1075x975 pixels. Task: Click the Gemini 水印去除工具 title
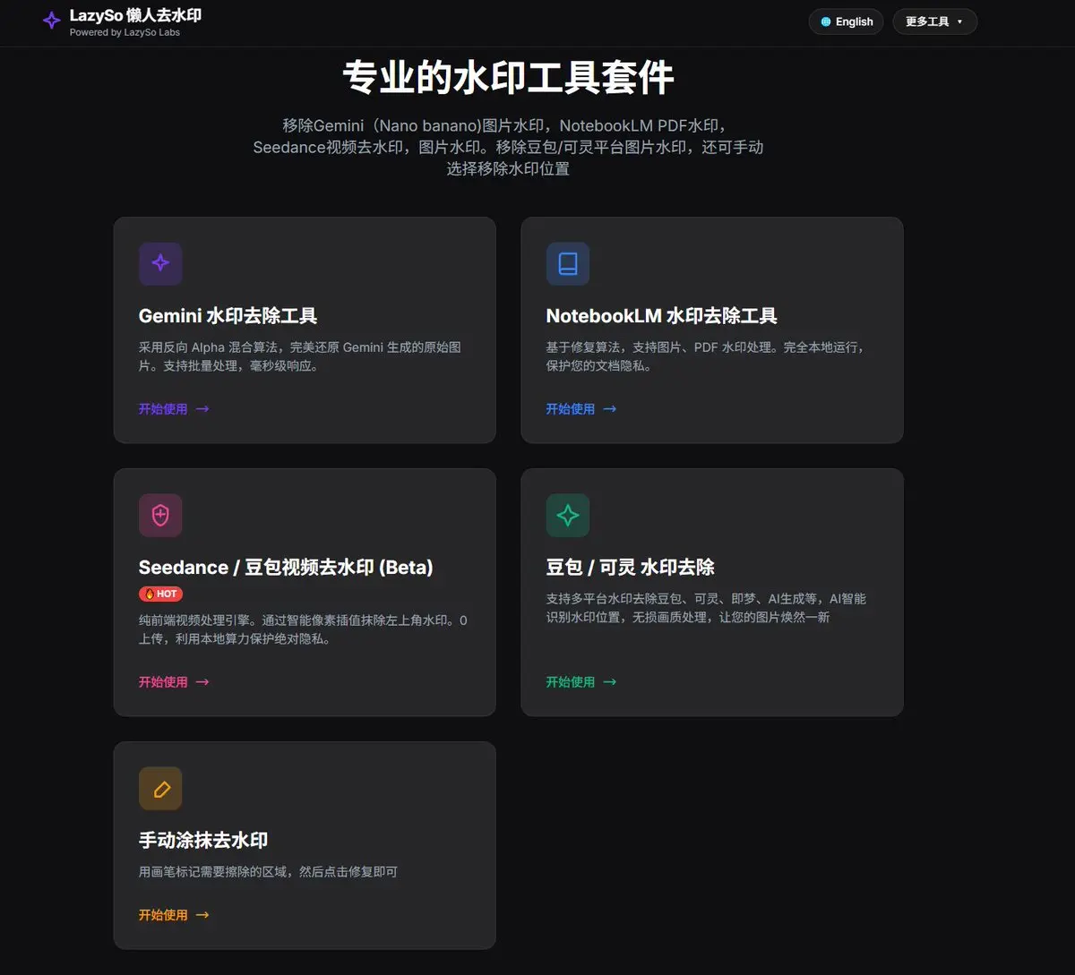(228, 316)
